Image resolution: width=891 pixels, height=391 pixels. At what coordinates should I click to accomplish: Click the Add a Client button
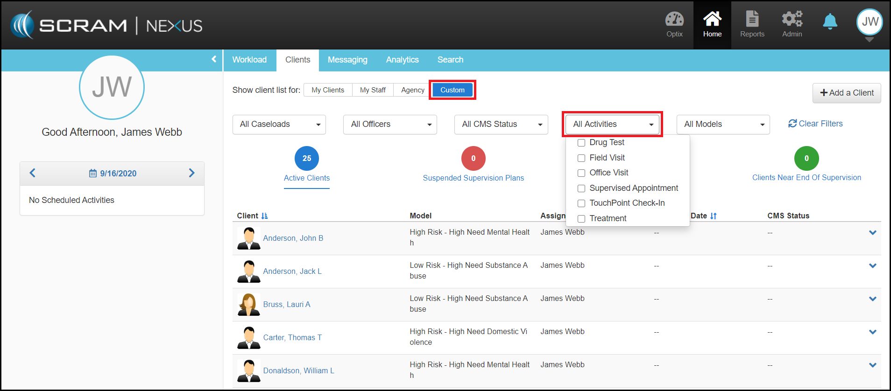pyautogui.click(x=847, y=93)
